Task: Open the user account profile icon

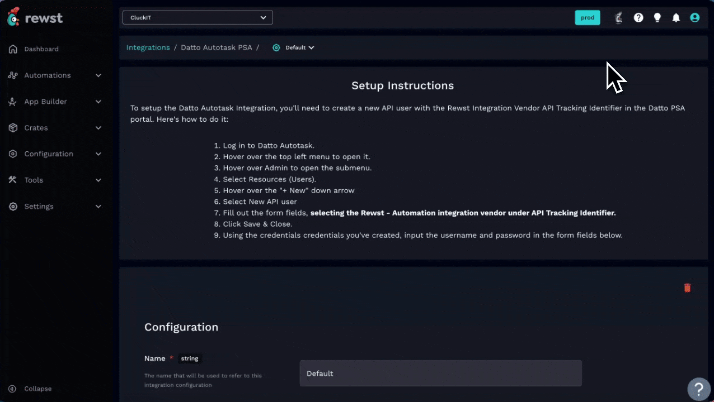Action: tap(695, 18)
